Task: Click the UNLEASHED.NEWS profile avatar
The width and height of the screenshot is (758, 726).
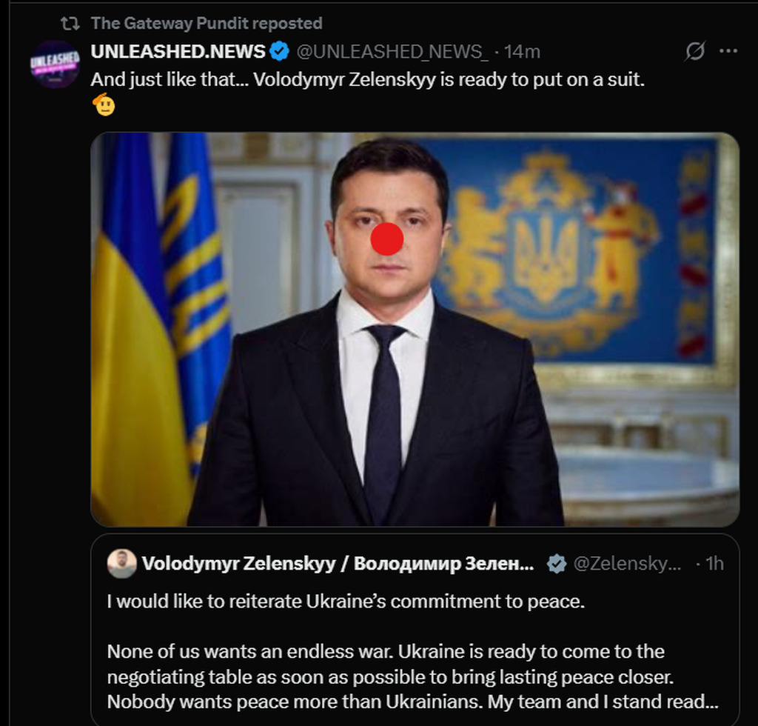Action: pyautogui.click(x=55, y=64)
